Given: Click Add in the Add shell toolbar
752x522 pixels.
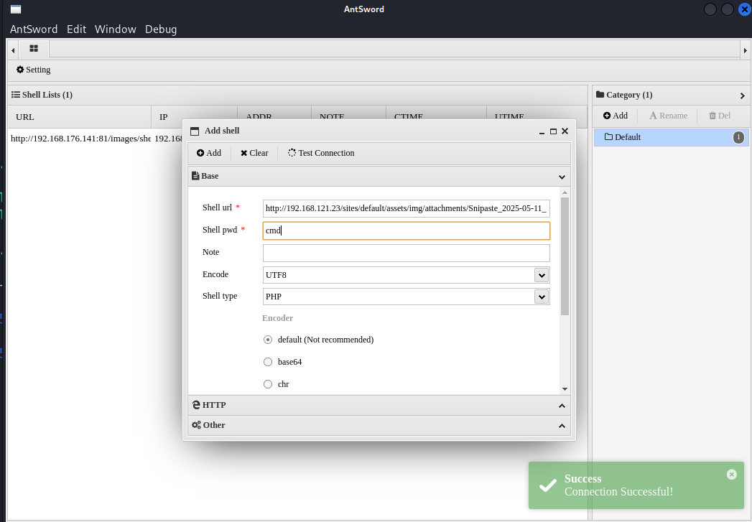Looking at the screenshot, I should click(x=208, y=153).
